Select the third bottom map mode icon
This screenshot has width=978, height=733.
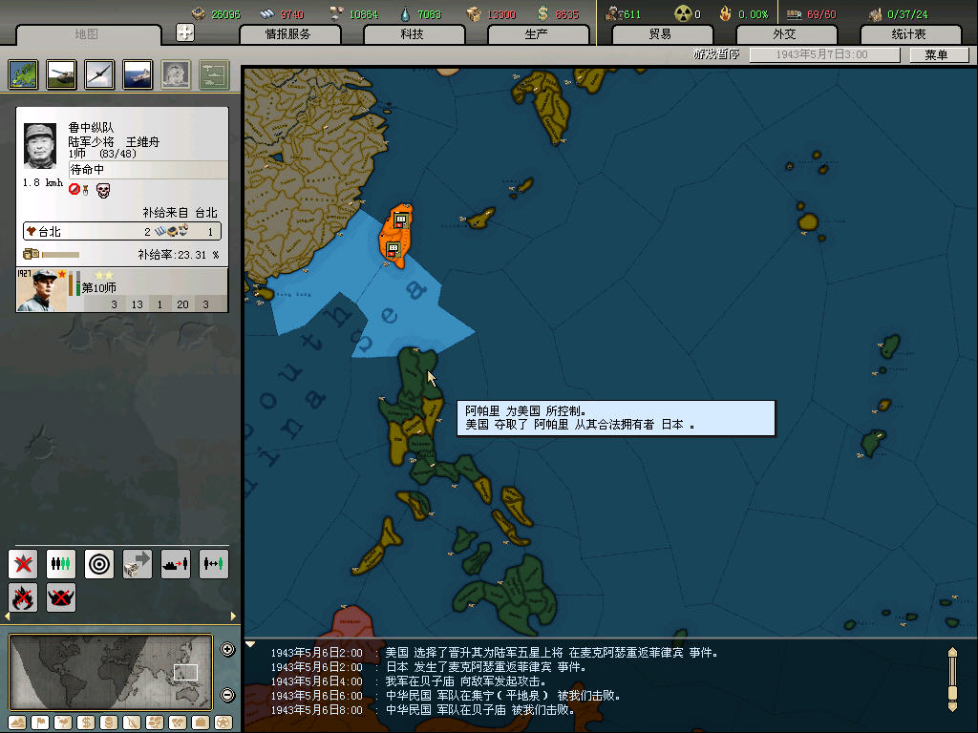[x=63, y=723]
